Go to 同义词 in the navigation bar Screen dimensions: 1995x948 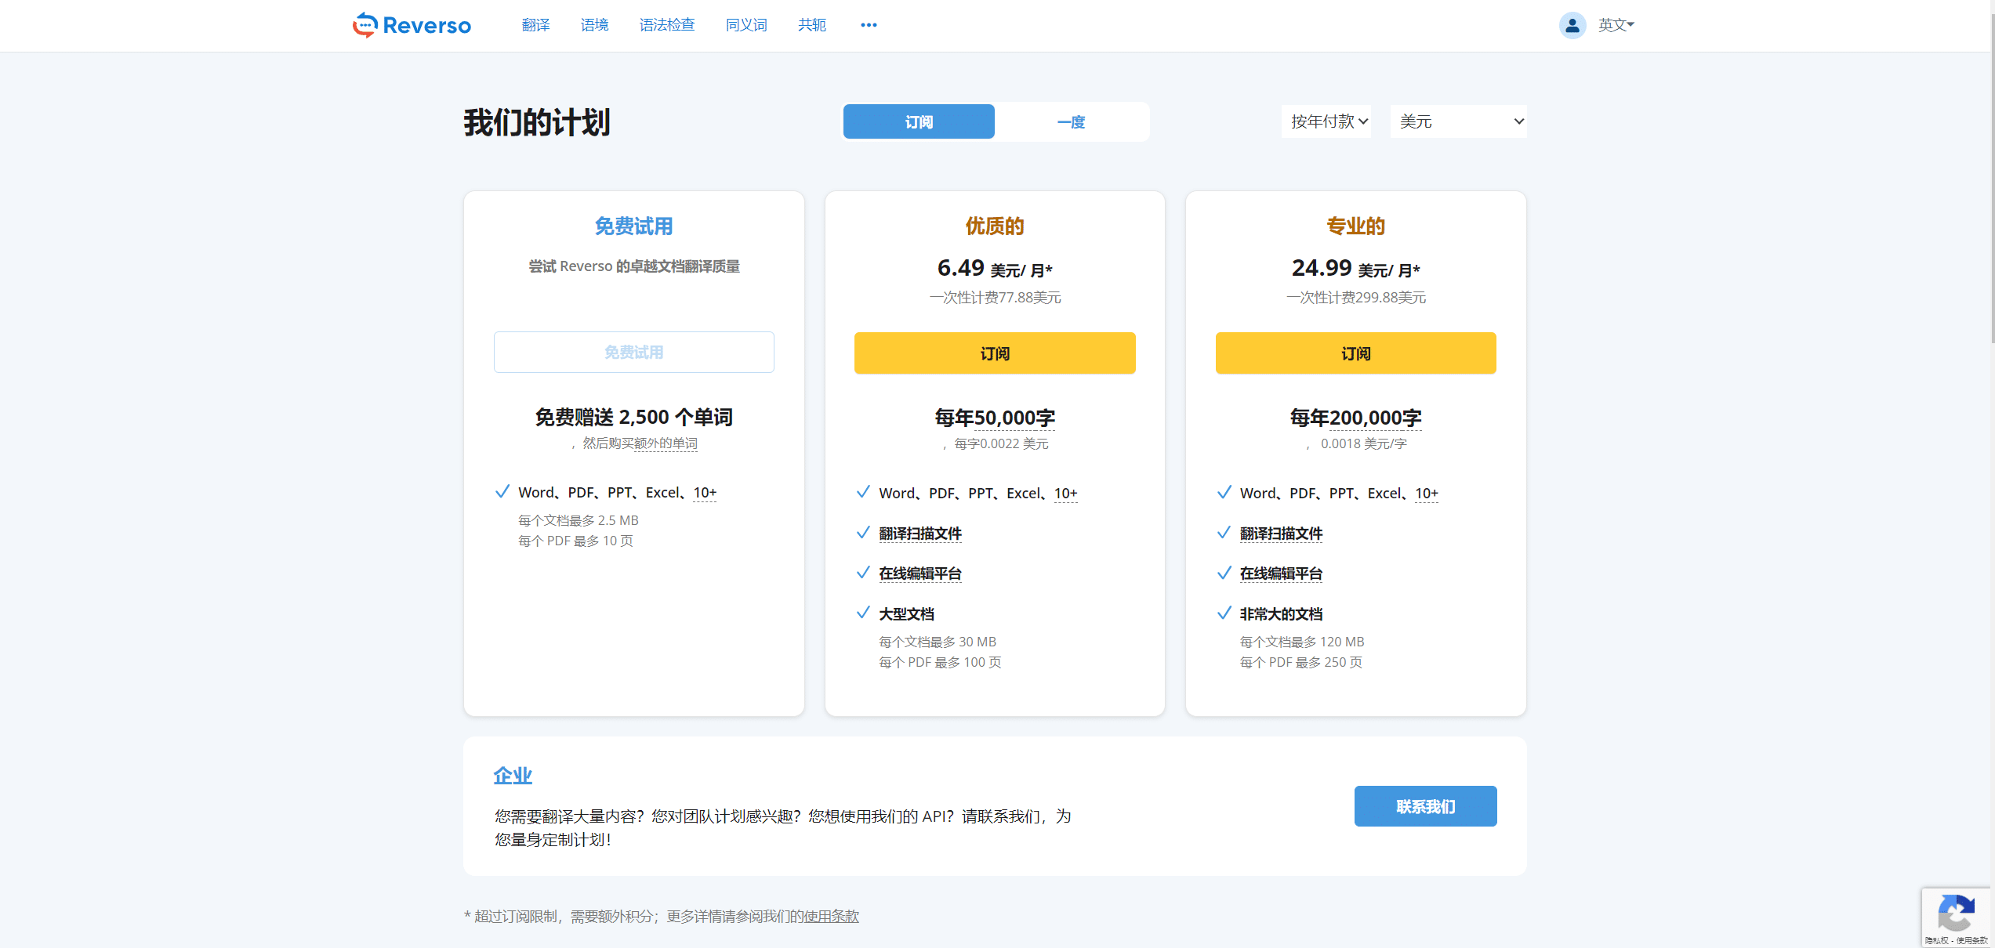point(746,25)
